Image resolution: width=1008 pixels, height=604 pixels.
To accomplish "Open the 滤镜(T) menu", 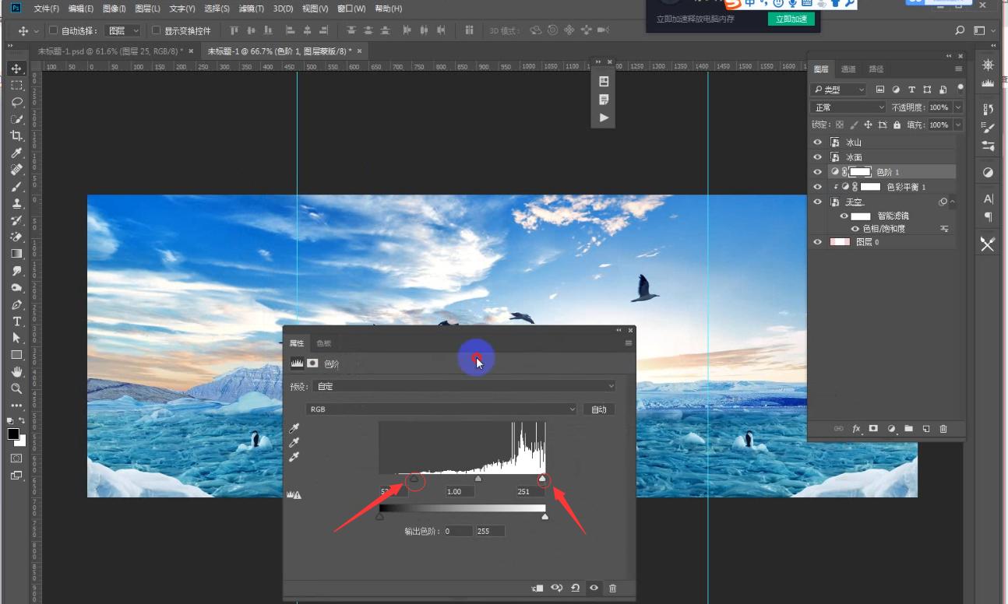I will (x=251, y=9).
